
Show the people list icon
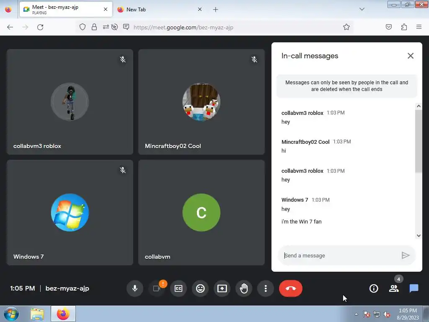pos(394,288)
